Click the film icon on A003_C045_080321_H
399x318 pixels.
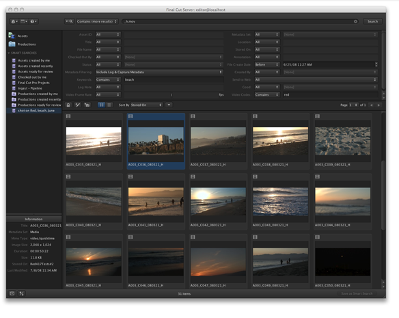click(68, 237)
